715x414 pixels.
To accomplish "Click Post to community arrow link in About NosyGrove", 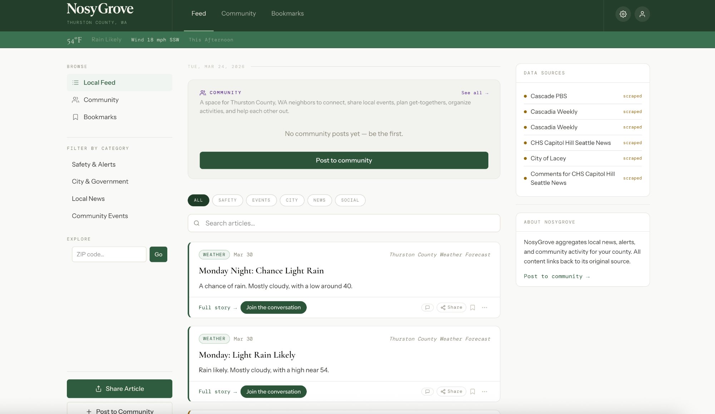I will click(557, 276).
